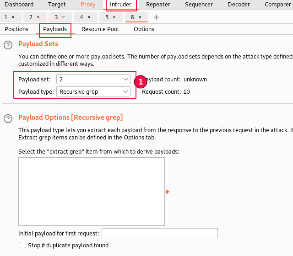The width and height of the screenshot is (293, 256).
Task: Close Intruder attack tab 1
Action: 13,17
